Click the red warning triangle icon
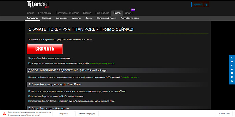235x117 pixels. (4, 114)
